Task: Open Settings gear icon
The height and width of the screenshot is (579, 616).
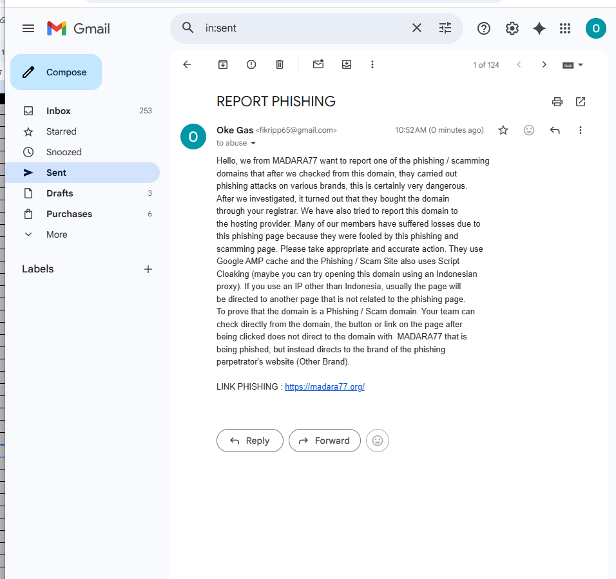Action: tap(512, 28)
